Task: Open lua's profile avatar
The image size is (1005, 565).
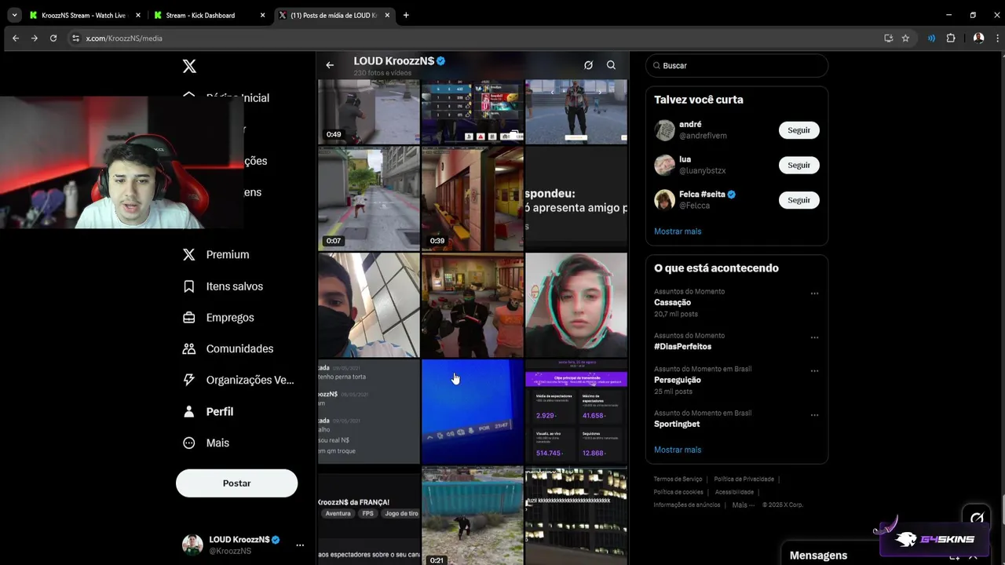Action: 664,165
